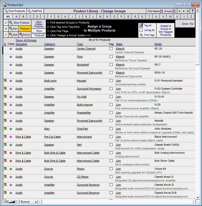The height and width of the screenshot is (206, 202).
Task: Switch to the letter L tab
Action: (x=93, y=17)
